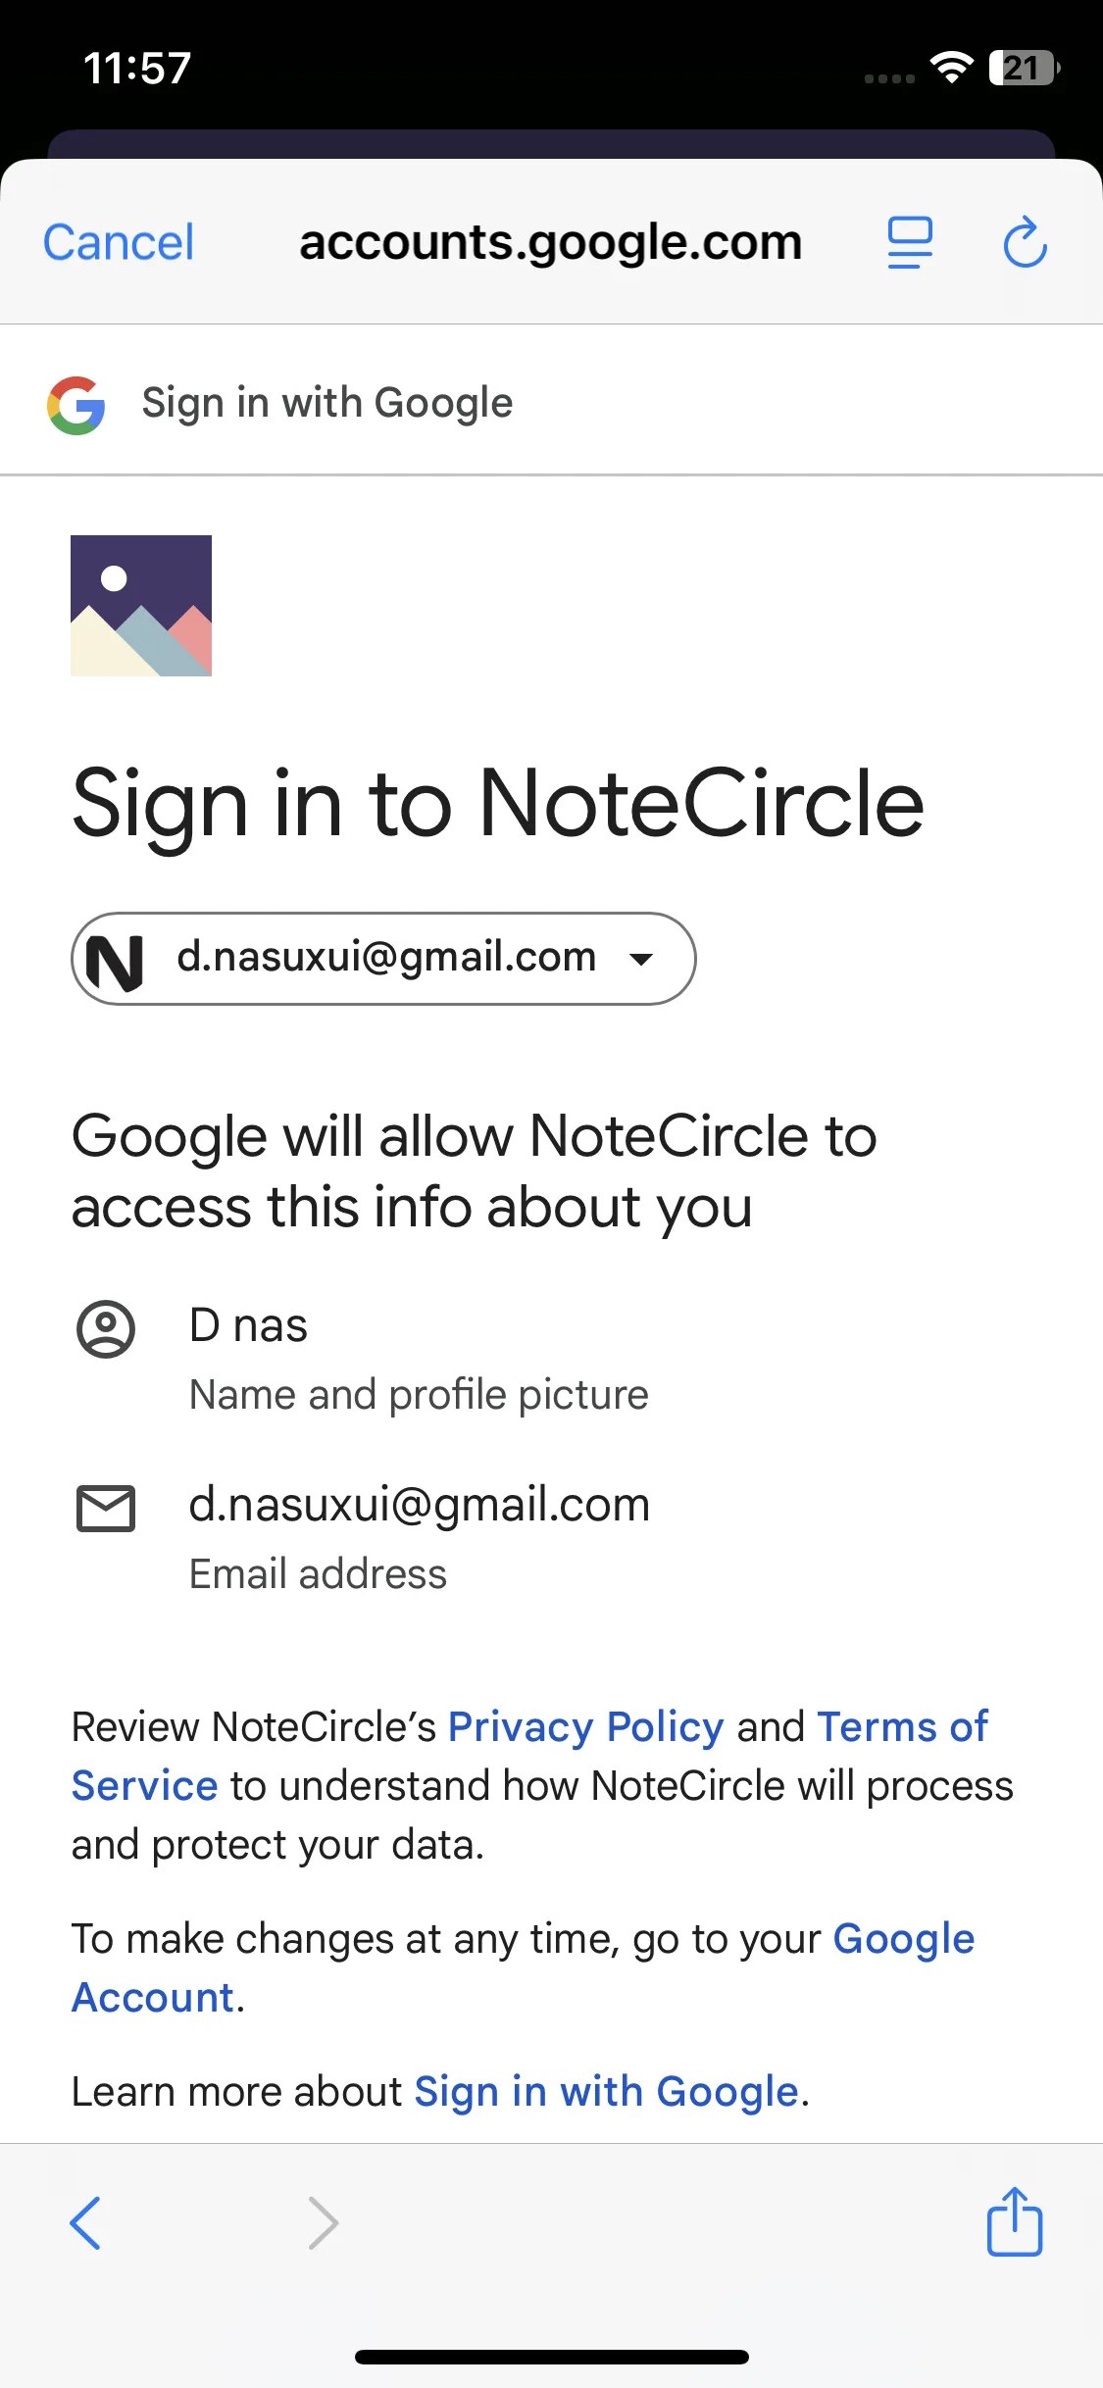Tap the Wi-Fi status icon
Screen dimensions: 1103x2388
tap(951, 67)
